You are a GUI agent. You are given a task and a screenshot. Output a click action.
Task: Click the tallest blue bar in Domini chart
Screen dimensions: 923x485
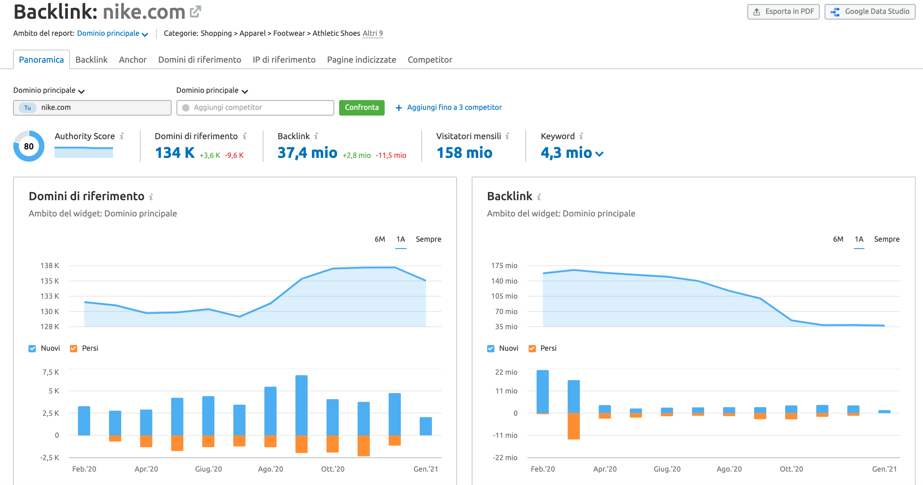pyautogui.click(x=301, y=405)
